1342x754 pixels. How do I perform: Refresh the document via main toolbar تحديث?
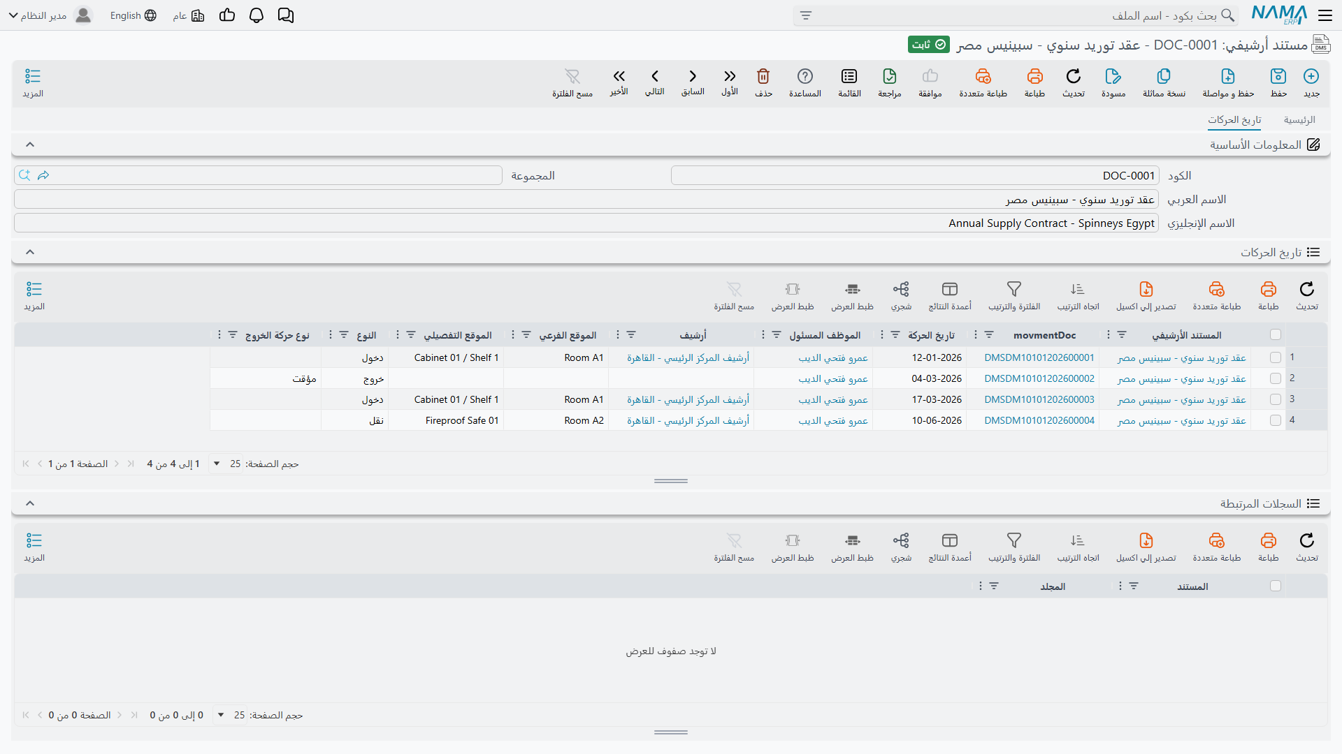coord(1074,83)
